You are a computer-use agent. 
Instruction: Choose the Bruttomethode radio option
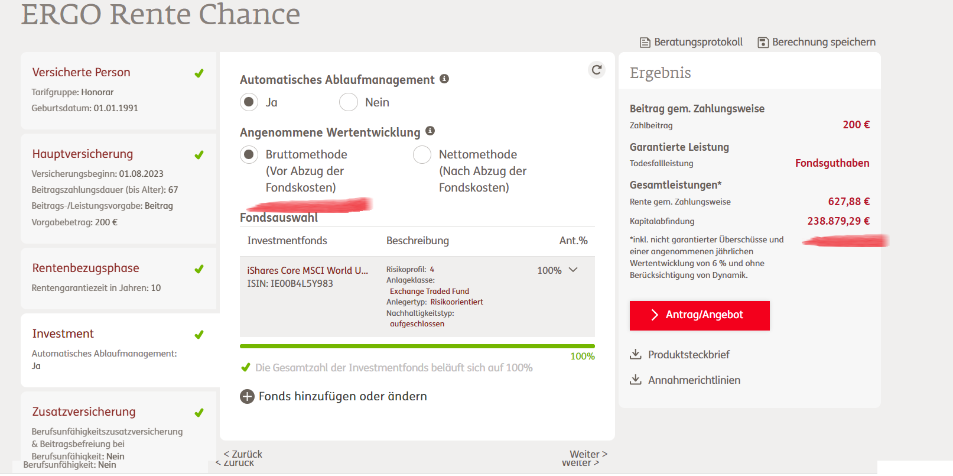(249, 154)
